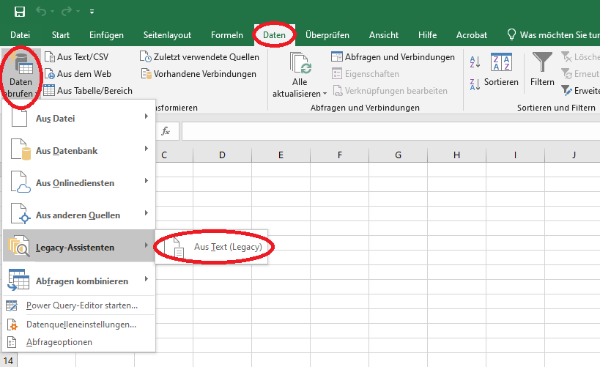This screenshot has width=600, height=367.
Task: Click the Save icon in title bar
Action: click(x=20, y=12)
